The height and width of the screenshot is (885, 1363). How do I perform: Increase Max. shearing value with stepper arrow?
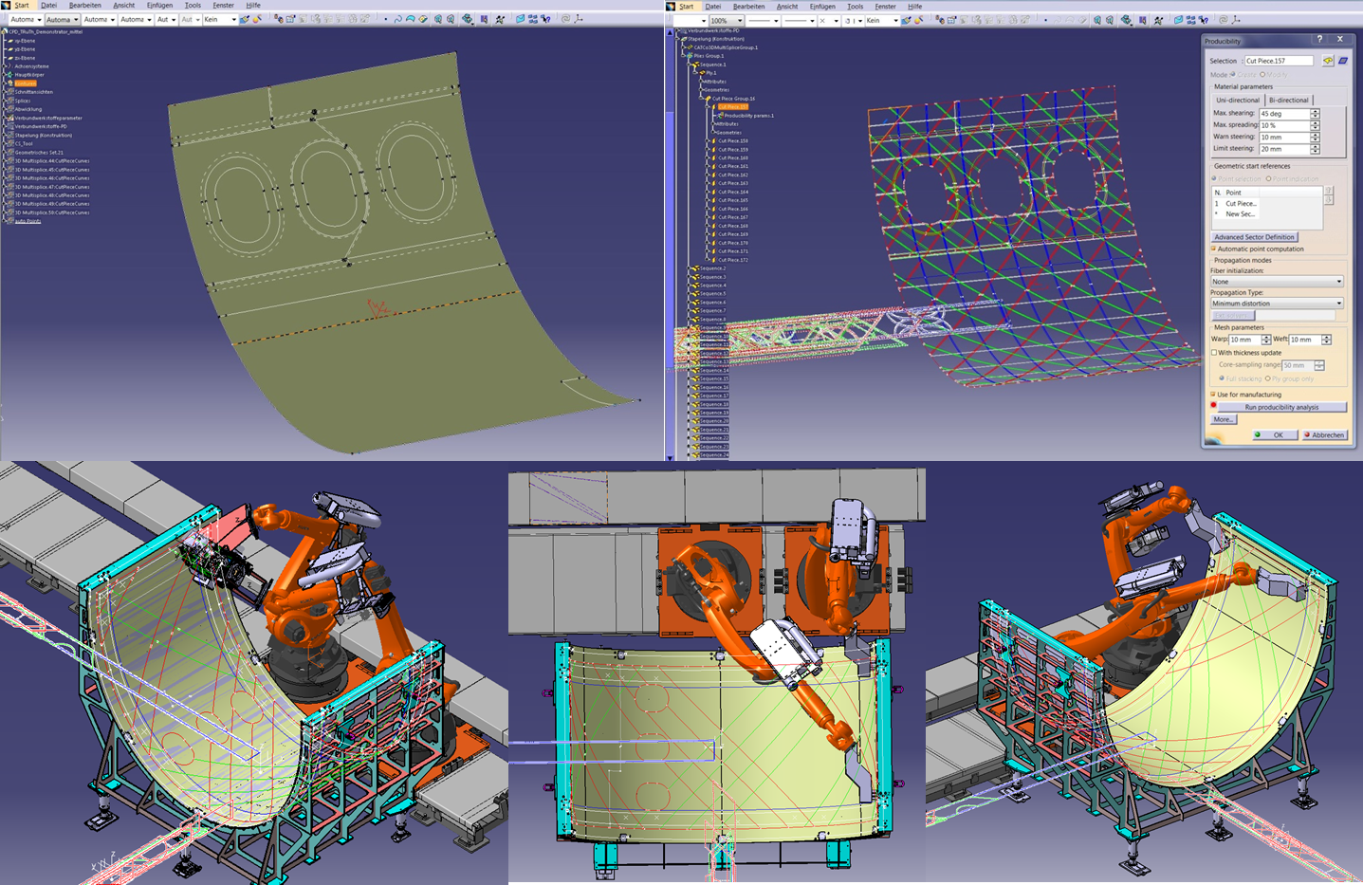tap(1315, 111)
